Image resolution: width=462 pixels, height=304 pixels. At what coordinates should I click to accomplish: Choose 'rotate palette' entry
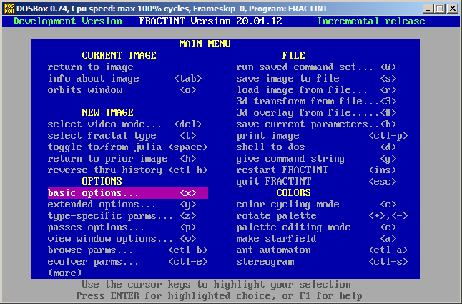[x=322, y=216]
